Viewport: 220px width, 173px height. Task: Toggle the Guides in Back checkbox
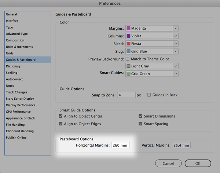point(149,95)
